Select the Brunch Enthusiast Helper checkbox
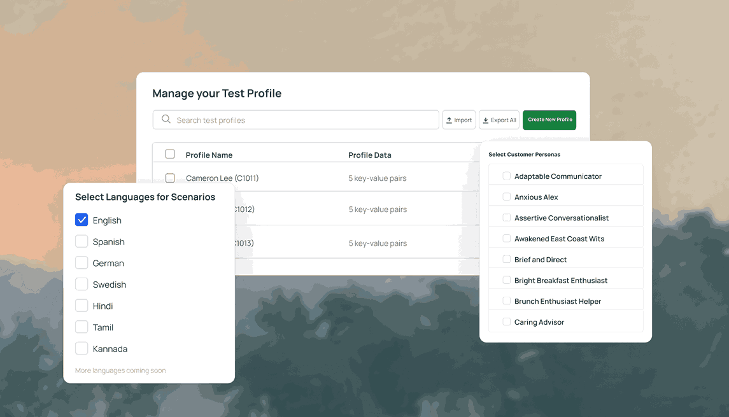 507,300
